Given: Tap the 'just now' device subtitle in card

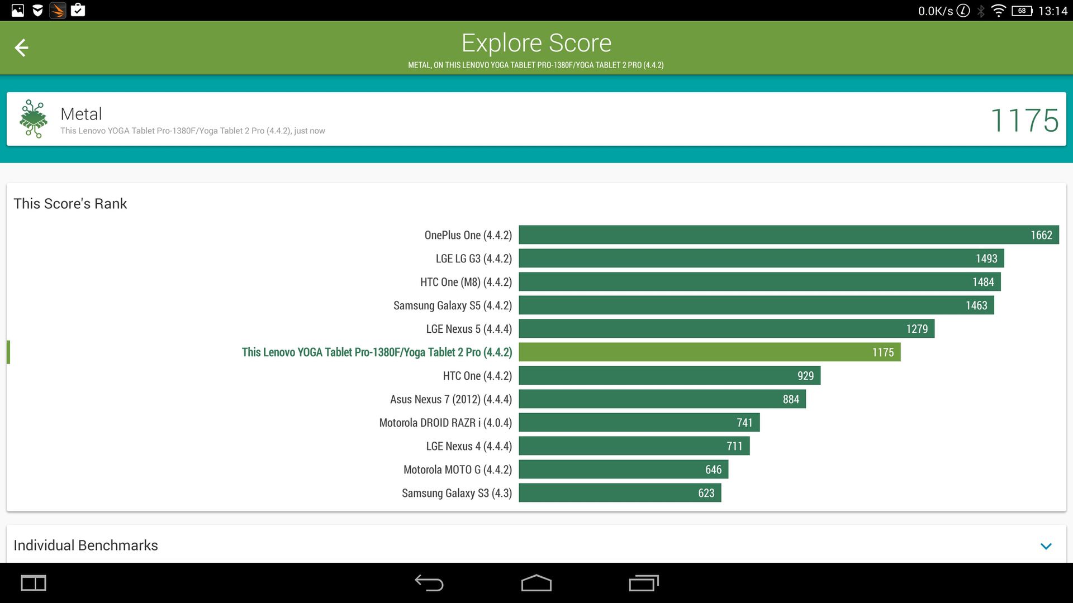Looking at the screenshot, I should coord(193,131).
